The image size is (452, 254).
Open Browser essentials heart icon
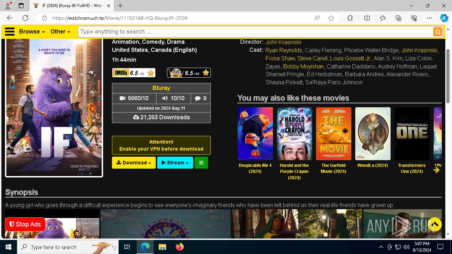point(414,18)
